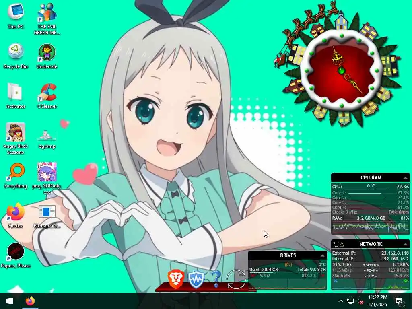Open the This PC desktop icon
Screen dimensions: 412x309
click(16, 16)
